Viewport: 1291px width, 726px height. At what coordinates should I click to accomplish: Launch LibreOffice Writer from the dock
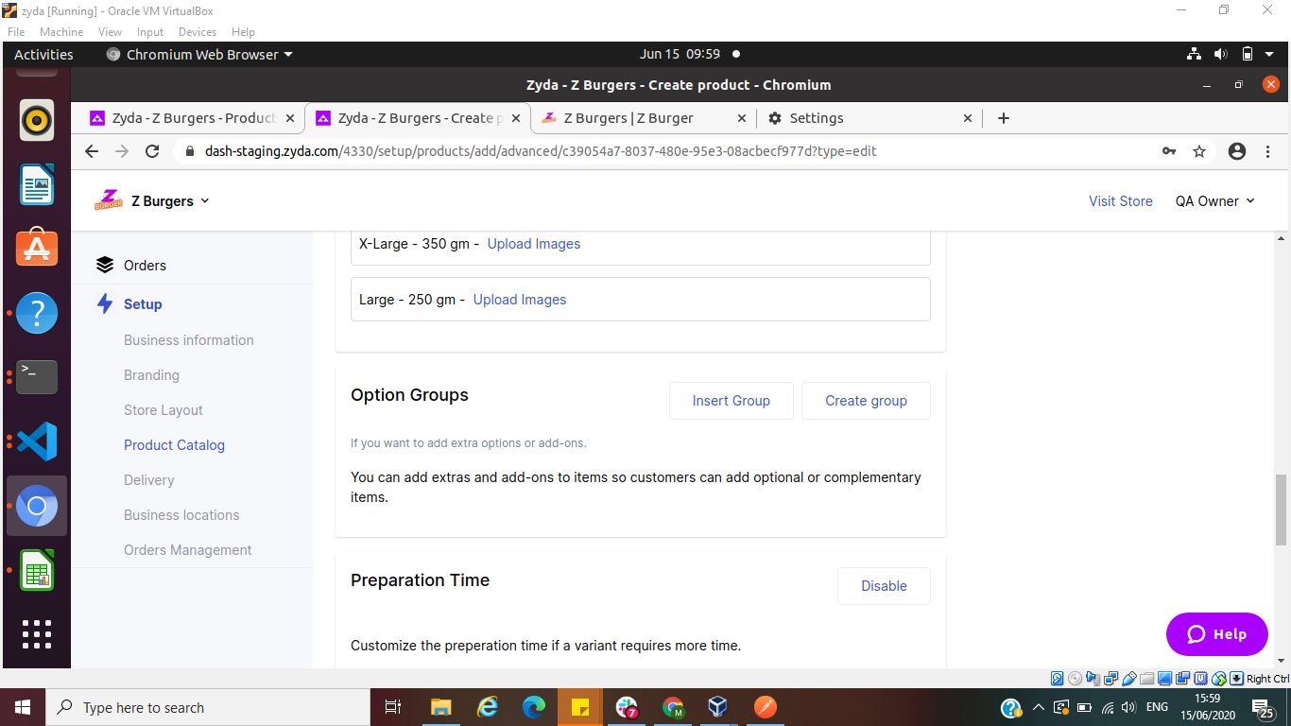[37, 184]
